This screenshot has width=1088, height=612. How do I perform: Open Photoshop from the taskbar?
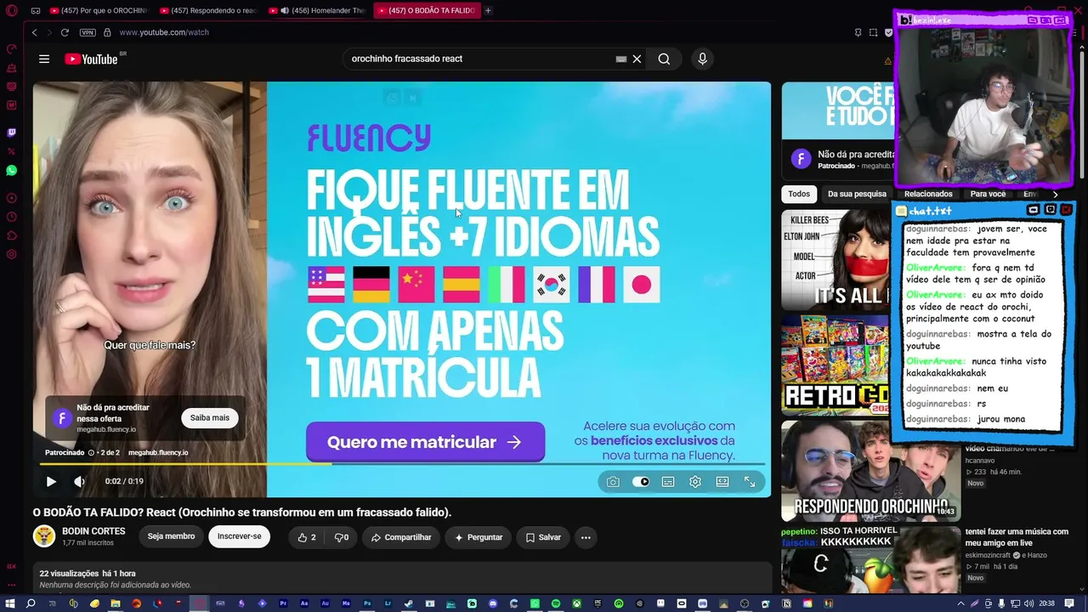click(367, 603)
